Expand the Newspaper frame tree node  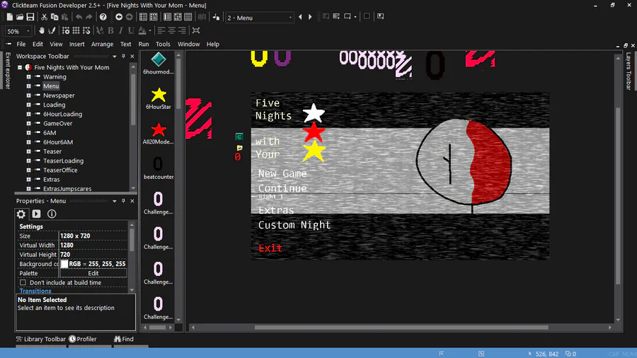click(28, 96)
